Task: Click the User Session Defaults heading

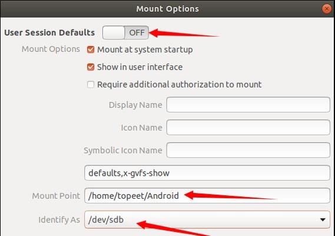Action: click(x=49, y=32)
